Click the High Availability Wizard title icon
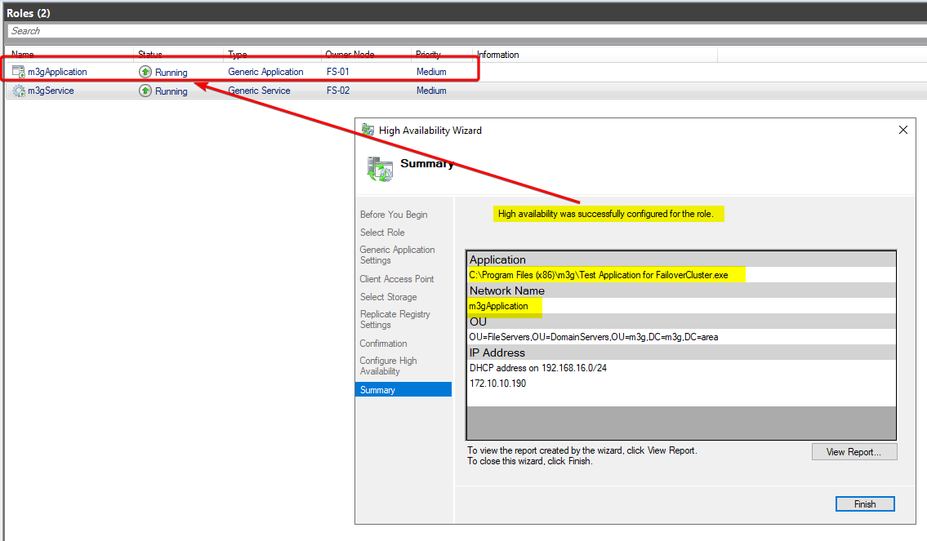Viewport: 927px width, 541px height. click(x=368, y=130)
